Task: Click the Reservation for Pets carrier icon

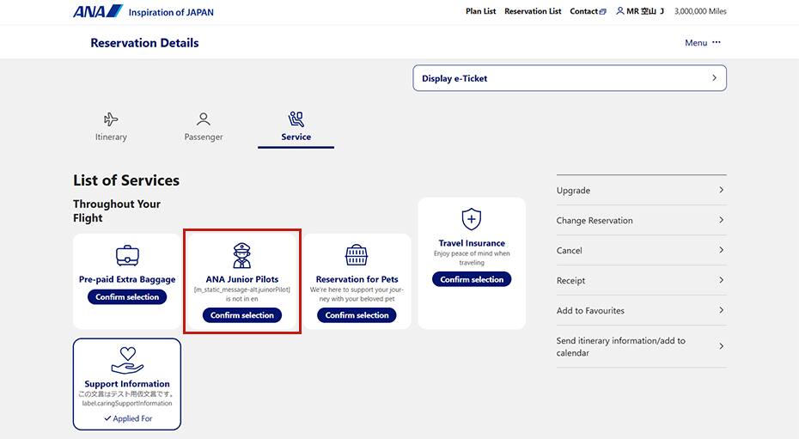Action: (357, 255)
